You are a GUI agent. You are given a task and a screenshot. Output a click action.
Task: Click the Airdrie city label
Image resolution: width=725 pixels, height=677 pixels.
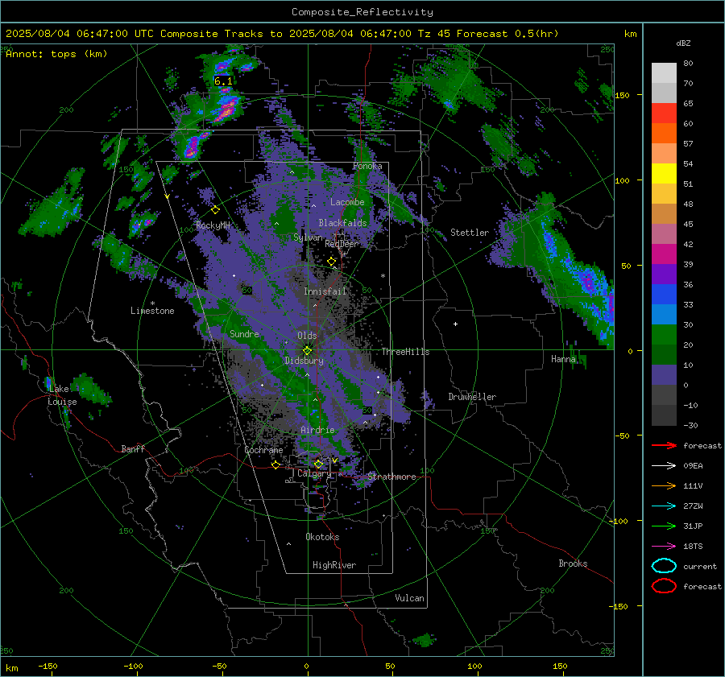(317, 430)
